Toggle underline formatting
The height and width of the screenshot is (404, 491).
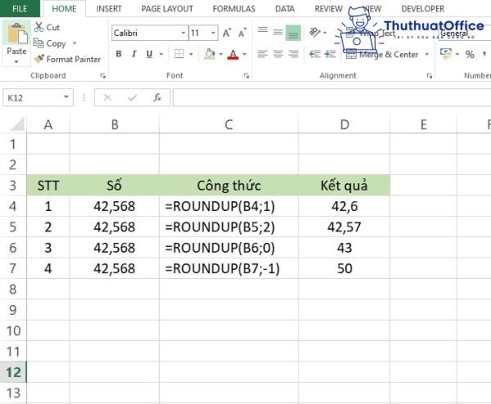tap(150, 54)
